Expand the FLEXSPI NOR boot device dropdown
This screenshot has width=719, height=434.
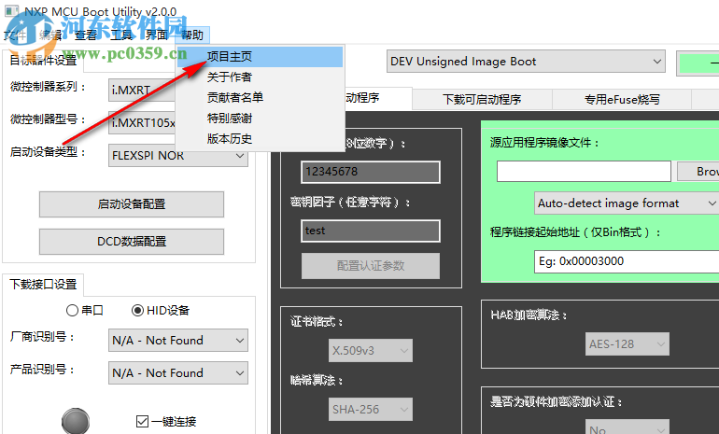tap(178, 155)
